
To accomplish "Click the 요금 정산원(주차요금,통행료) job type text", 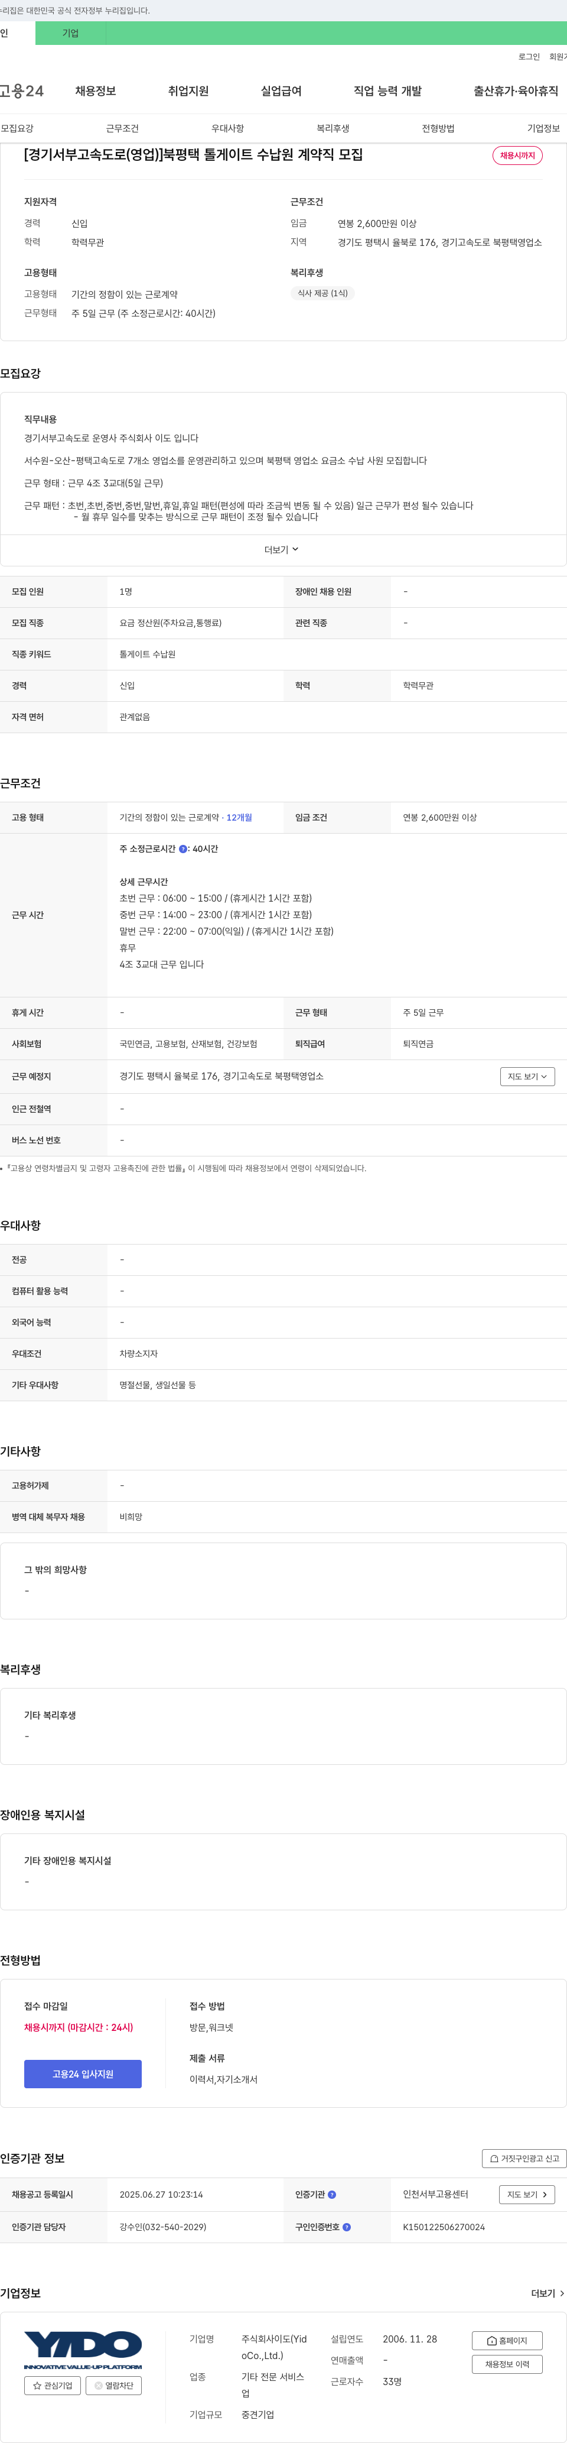I will [171, 623].
